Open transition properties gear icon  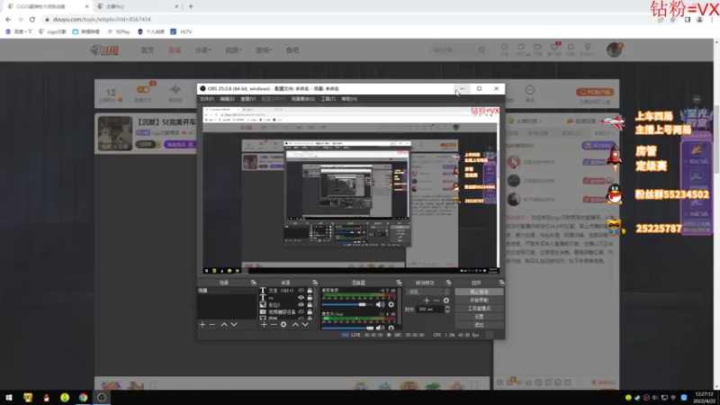[x=446, y=301]
